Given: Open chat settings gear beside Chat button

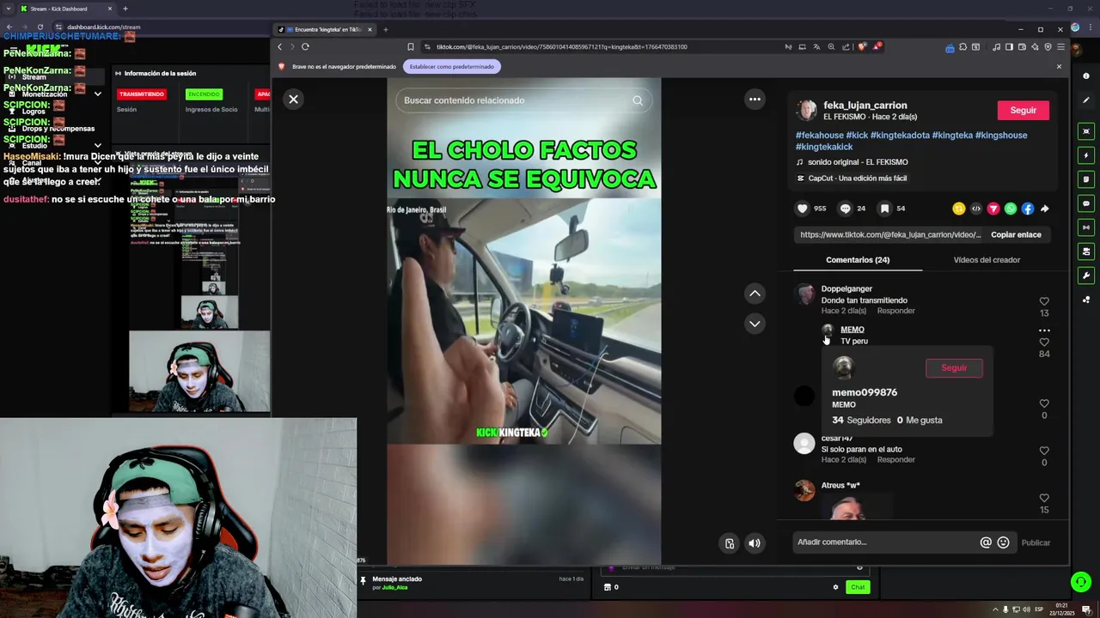Looking at the screenshot, I should [x=835, y=587].
